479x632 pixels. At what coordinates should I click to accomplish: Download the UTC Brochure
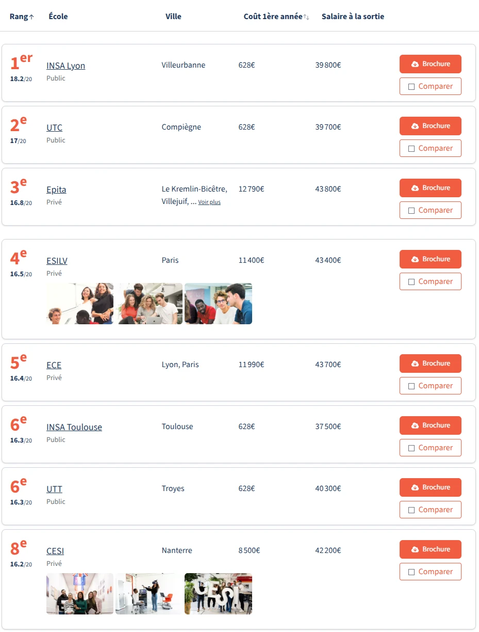[430, 126]
